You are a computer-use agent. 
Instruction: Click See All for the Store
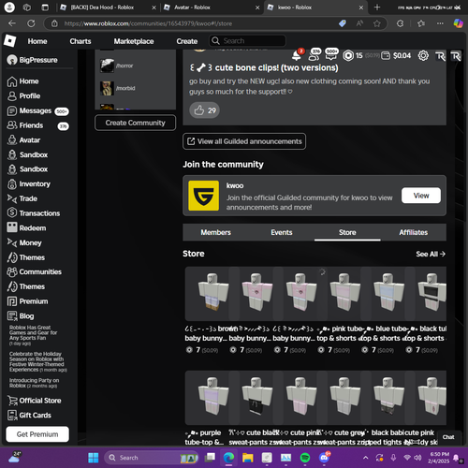pyautogui.click(x=431, y=255)
